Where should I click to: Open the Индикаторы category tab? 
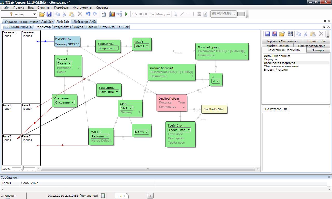click(x=316, y=41)
